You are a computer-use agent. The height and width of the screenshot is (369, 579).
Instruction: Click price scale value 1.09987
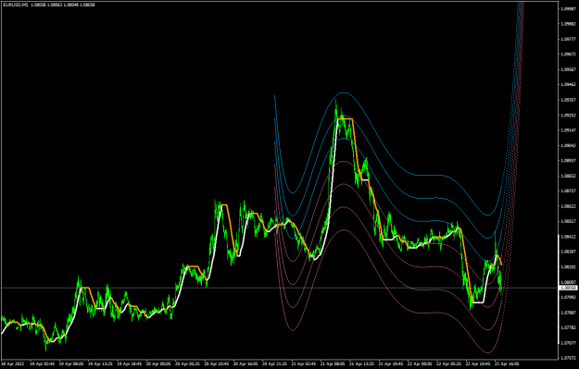(568, 8)
